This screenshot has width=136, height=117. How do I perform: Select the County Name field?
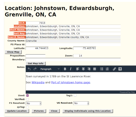point(73,41)
